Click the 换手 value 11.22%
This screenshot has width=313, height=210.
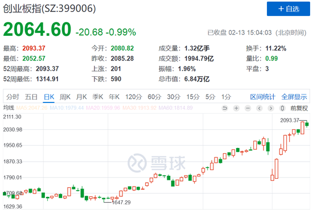[x=275, y=48]
